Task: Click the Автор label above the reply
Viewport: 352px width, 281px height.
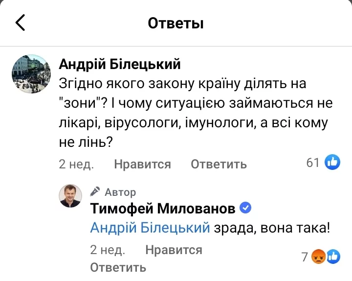Action: (x=120, y=192)
